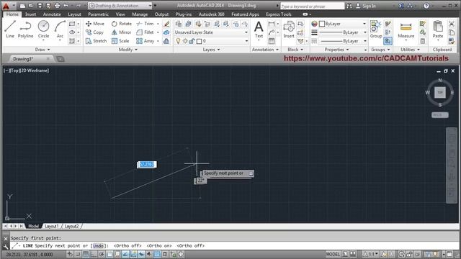Toggle Show/Hide Lineweight in status bar
The image size is (461, 259).
pos(149,254)
